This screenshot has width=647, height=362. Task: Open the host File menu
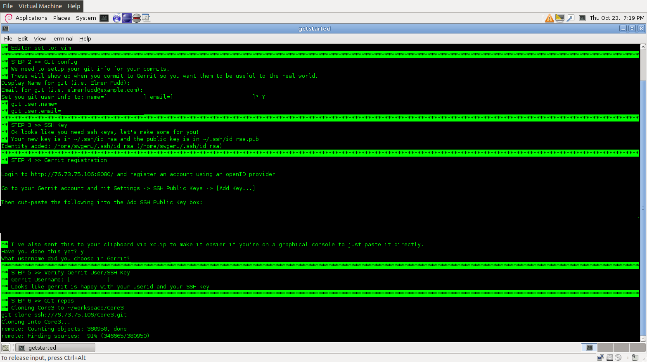(8, 6)
